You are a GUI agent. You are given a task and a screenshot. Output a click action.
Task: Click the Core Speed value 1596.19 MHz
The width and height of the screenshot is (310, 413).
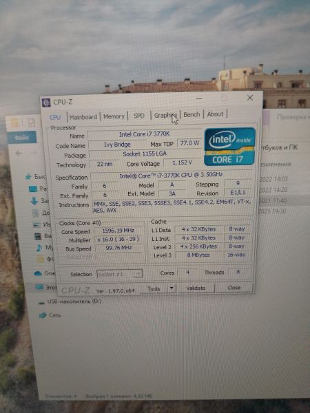pos(118,231)
